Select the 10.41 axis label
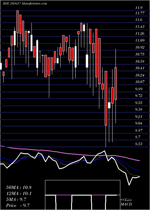 pos(140,68)
